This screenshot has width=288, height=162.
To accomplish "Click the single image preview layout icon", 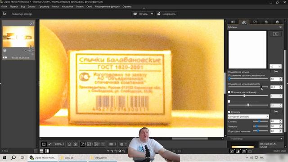I will [x=82, y=144].
